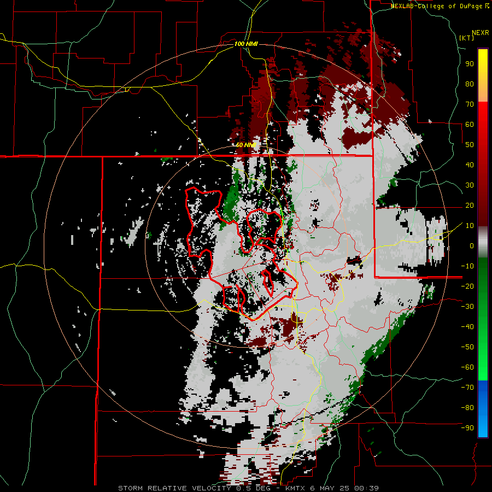Click the -60 value on the velocity scale
This screenshot has width=492, height=492.
(468, 367)
